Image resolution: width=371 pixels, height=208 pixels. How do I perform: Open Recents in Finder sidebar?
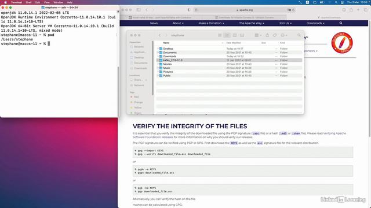point(137,47)
